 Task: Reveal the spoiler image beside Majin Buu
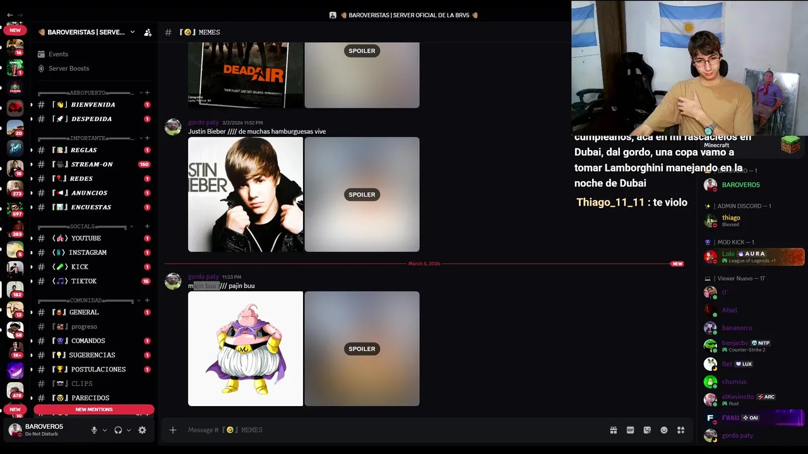(362, 349)
